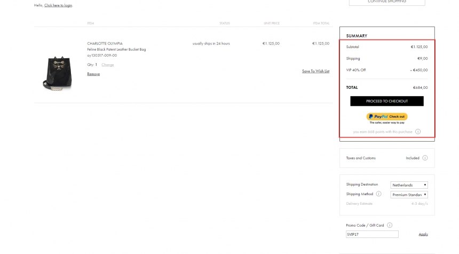459x254 pixels.
Task: Remove the bucket bag from cart
Action: [x=93, y=74]
